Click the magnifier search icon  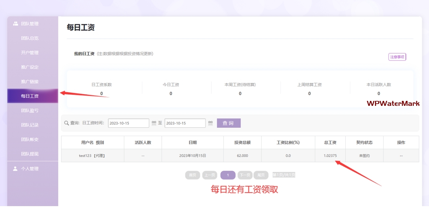tap(66, 123)
